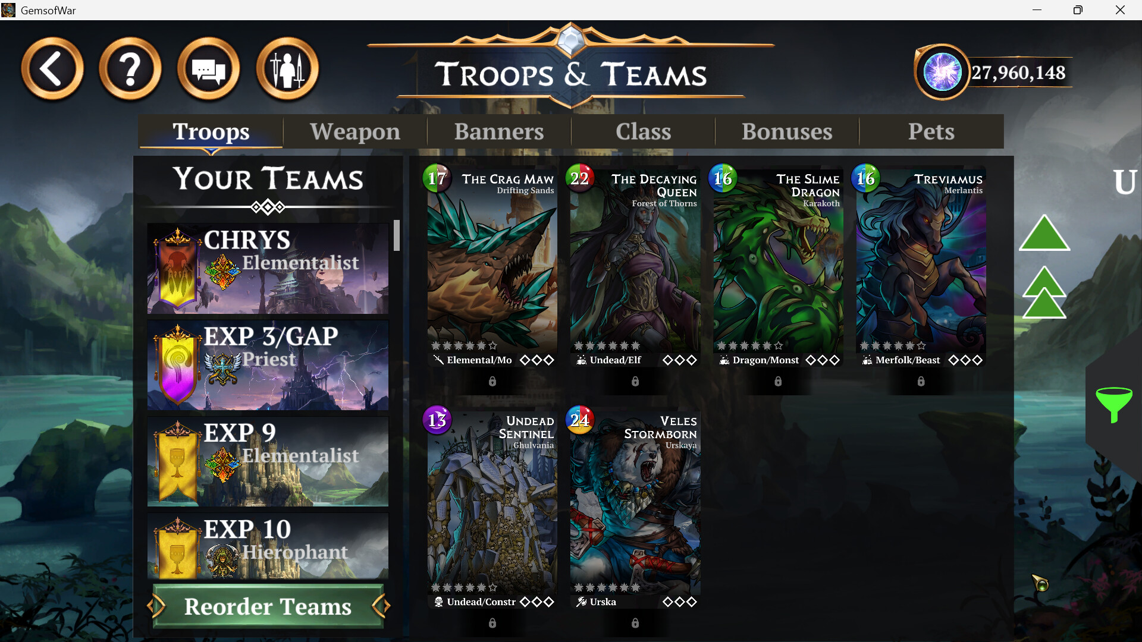Click the double green up arrow
The image size is (1142, 642).
1044,292
